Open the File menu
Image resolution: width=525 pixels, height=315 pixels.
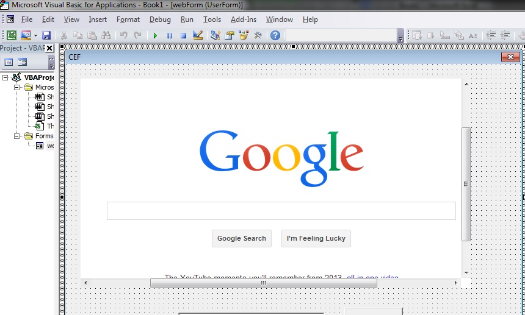27,19
